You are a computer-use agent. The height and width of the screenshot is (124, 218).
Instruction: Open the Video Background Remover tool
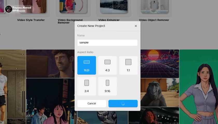pyautogui.click(x=70, y=21)
